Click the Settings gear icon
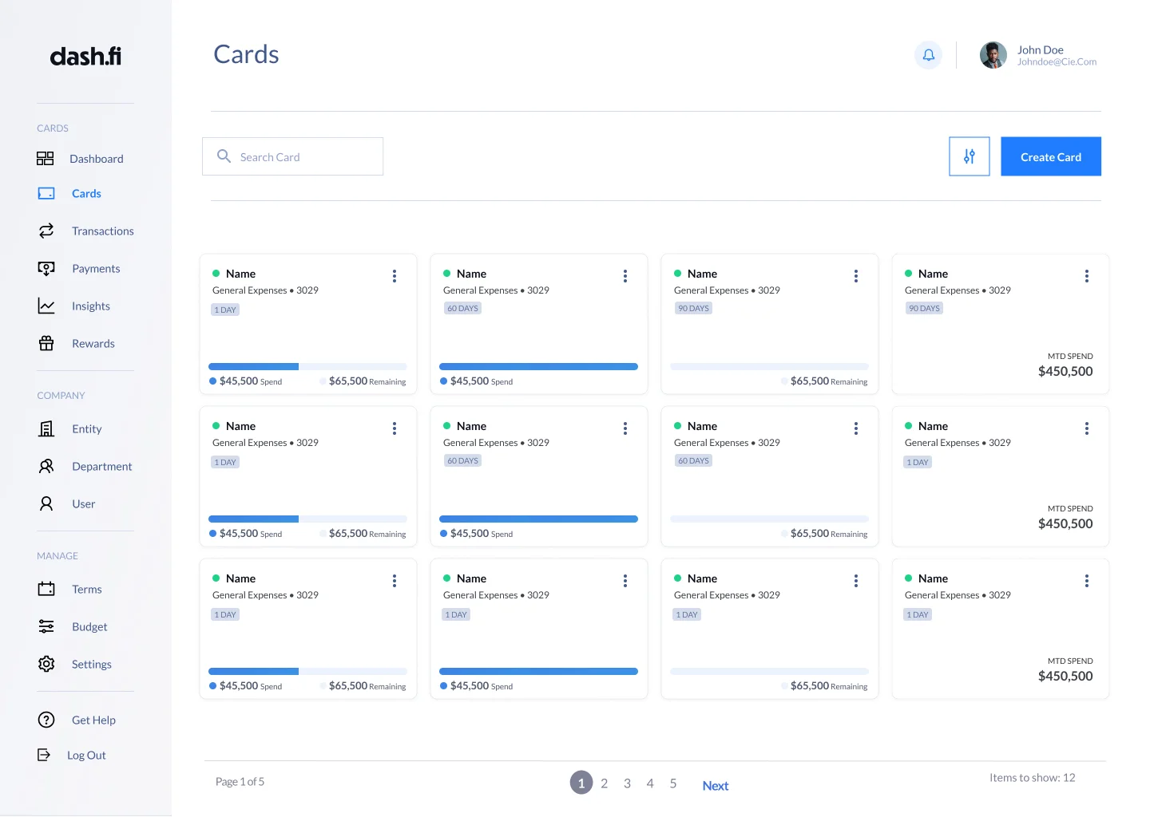1150x817 pixels. tap(46, 664)
